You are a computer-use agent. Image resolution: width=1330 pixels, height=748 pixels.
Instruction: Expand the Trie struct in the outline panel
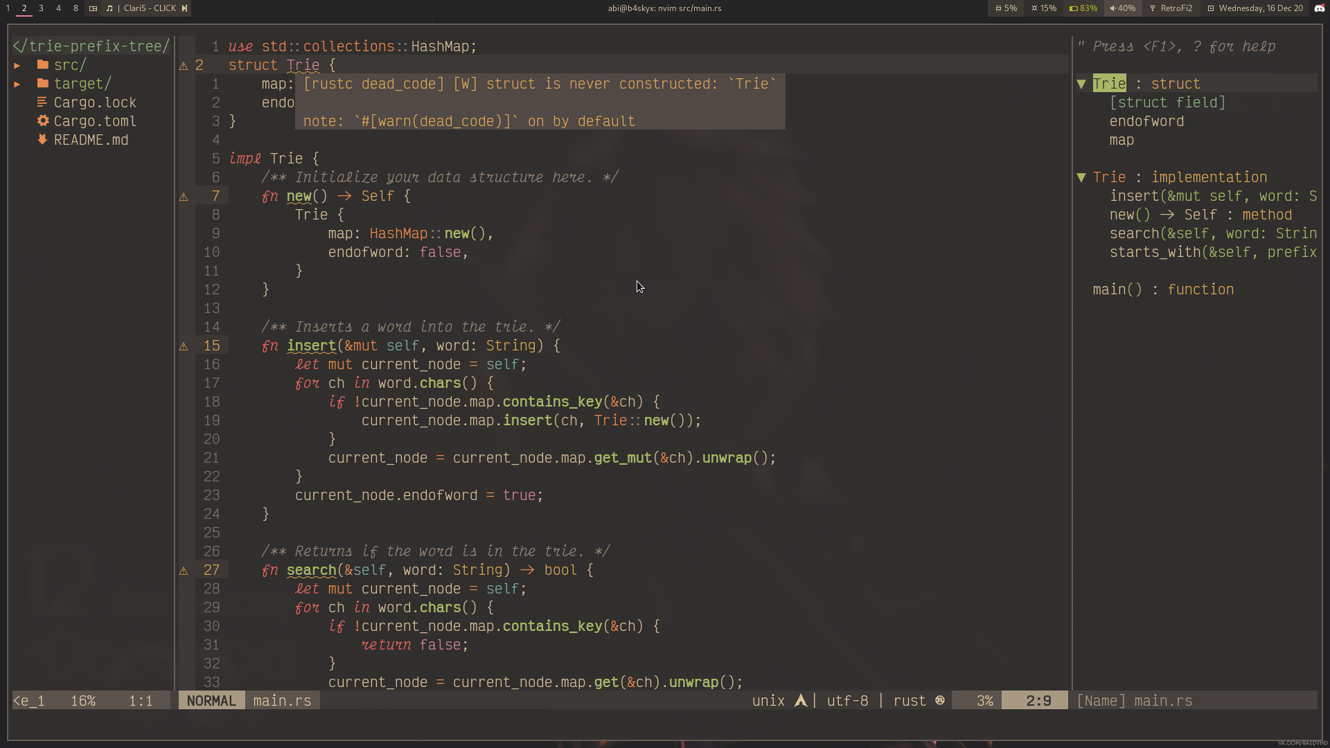pyautogui.click(x=1081, y=83)
